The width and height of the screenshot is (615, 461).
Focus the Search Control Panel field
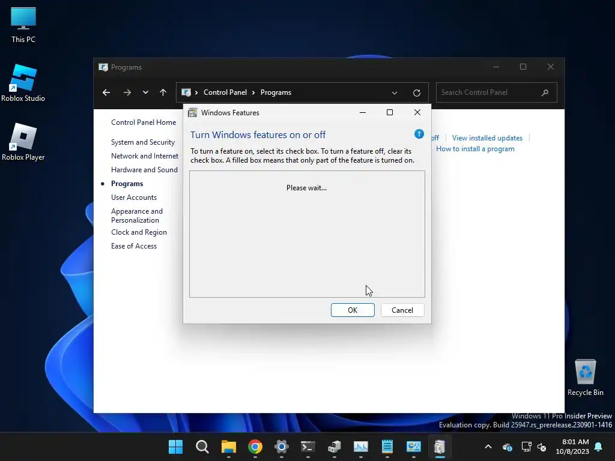(x=496, y=92)
